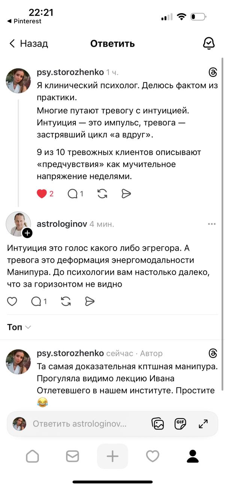Like the astrologinov reply with heart
Screen dimensions: 225x488
[x=12, y=301]
